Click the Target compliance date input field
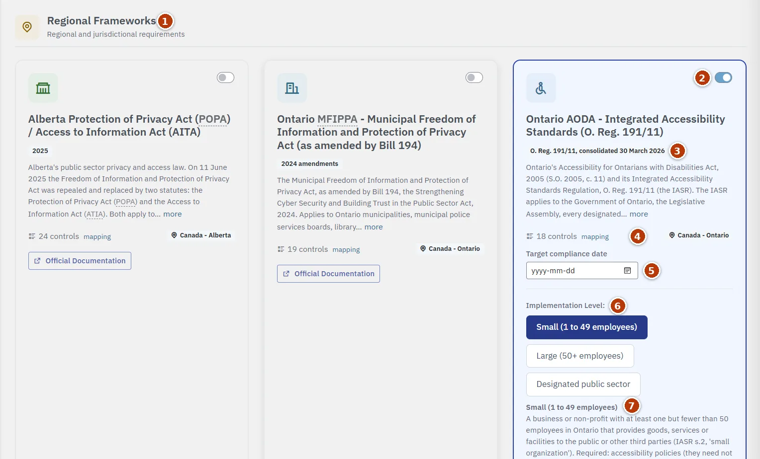760x459 pixels. click(582, 271)
